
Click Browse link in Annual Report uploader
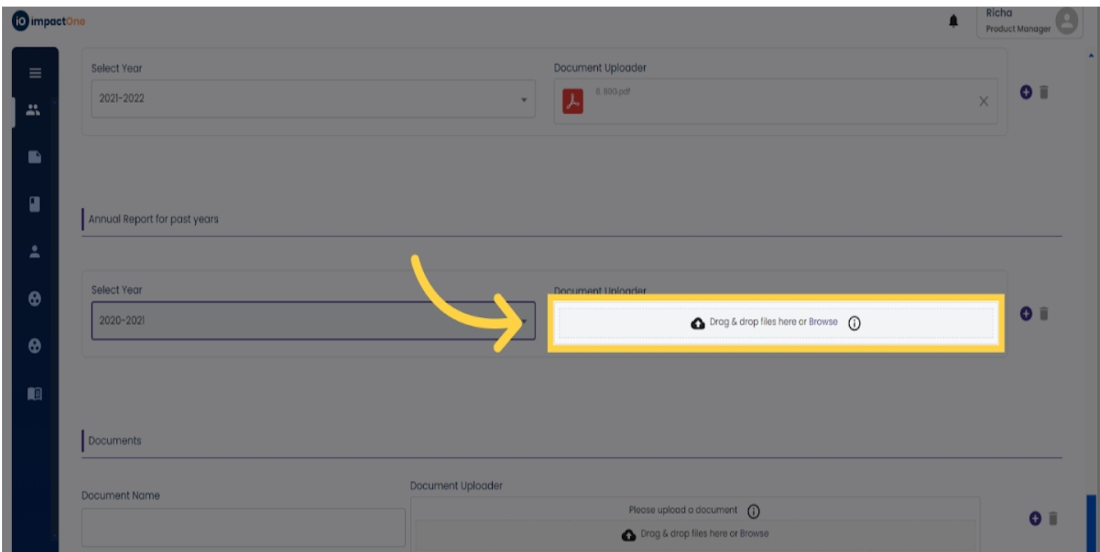(823, 321)
